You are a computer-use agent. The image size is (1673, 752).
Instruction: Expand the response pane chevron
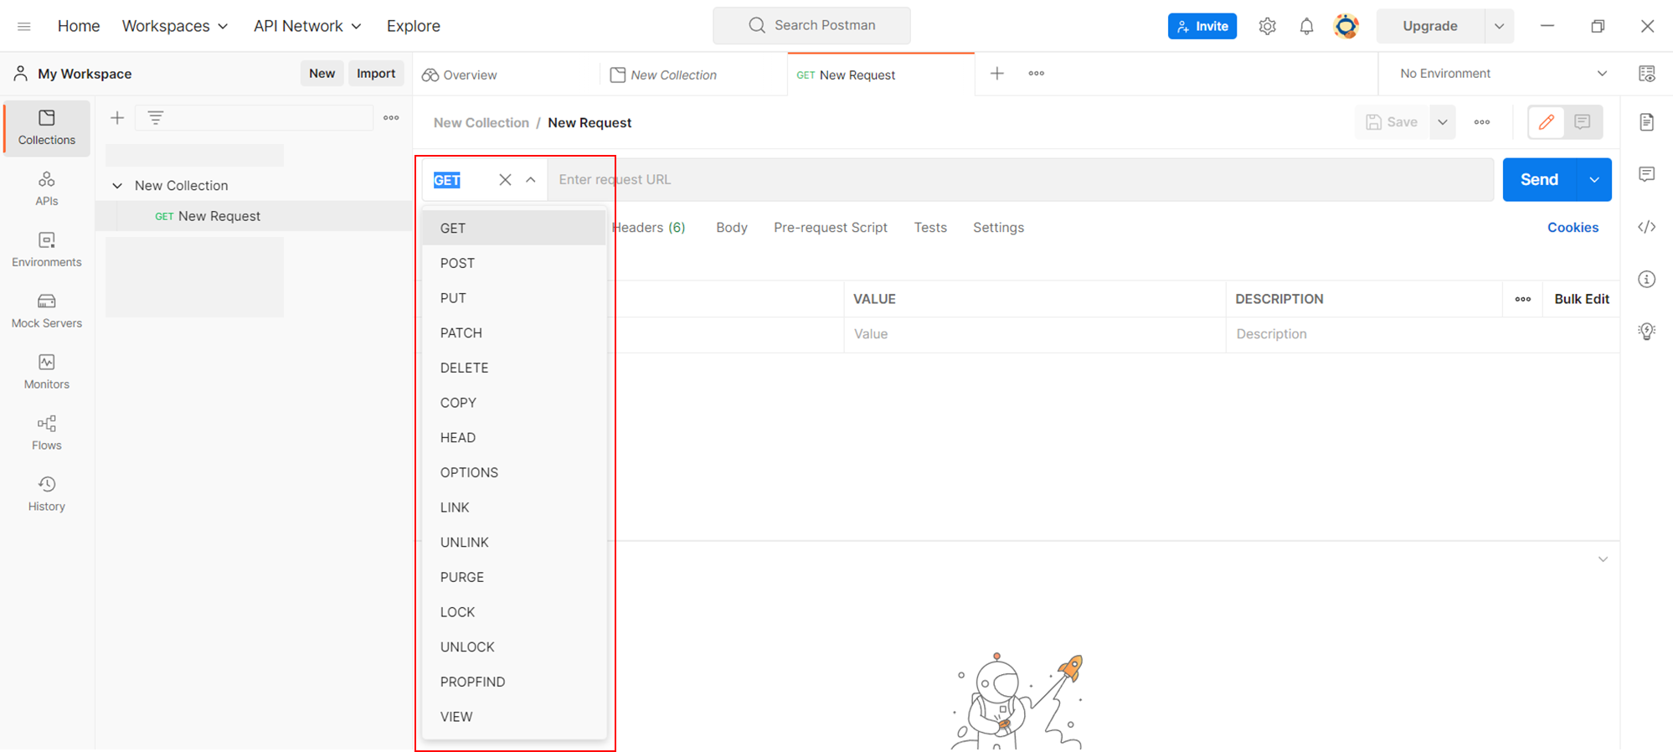pyautogui.click(x=1603, y=559)
